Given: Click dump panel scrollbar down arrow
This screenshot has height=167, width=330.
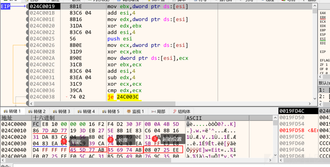Looking at the screenshot, I should 275,155.
